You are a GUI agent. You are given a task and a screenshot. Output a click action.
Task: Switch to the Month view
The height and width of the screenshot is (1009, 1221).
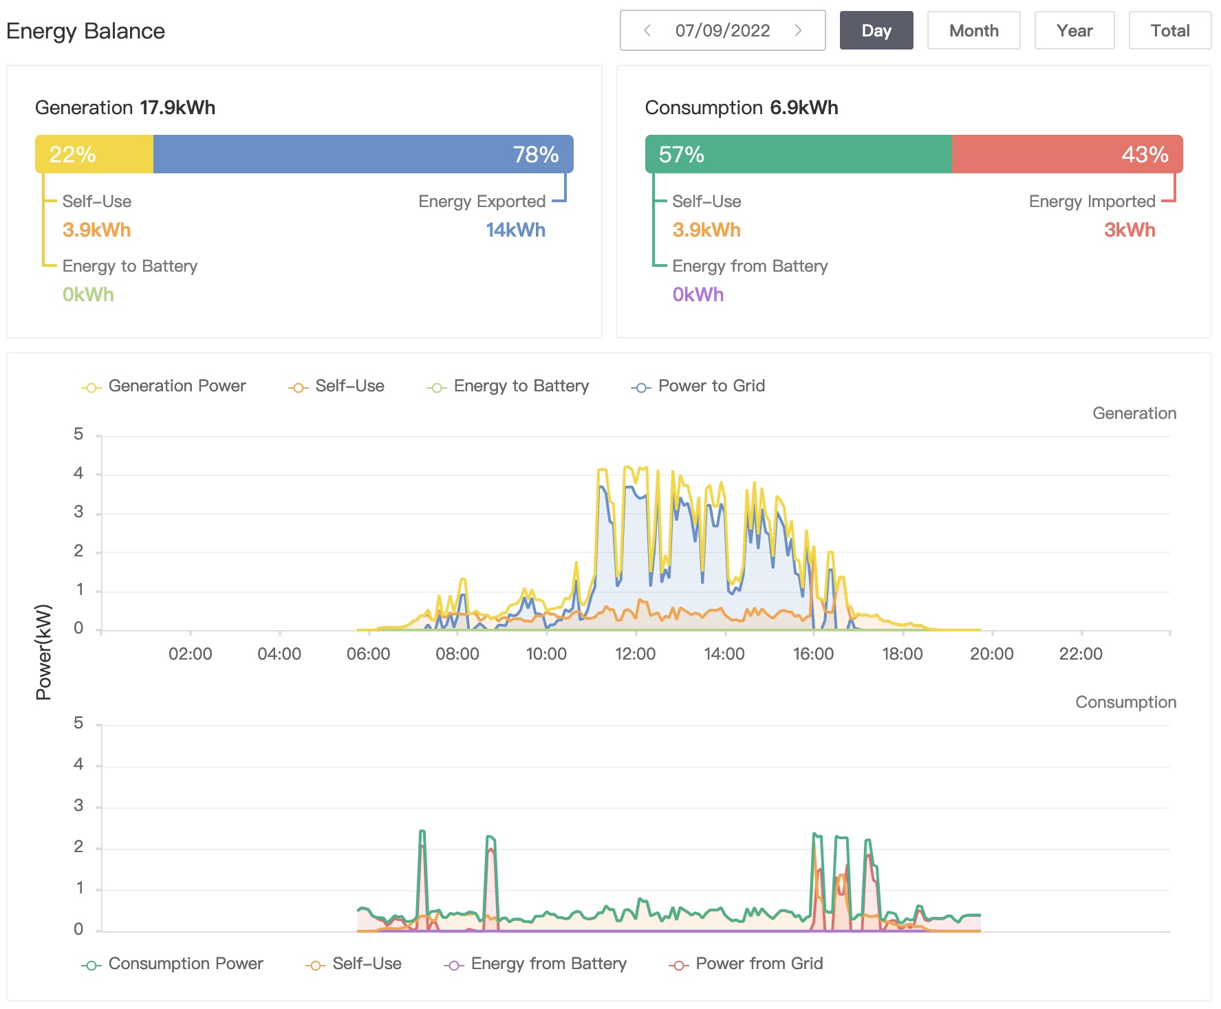[973, 30]
